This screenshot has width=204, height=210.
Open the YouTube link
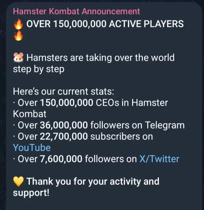click(32, 148)
